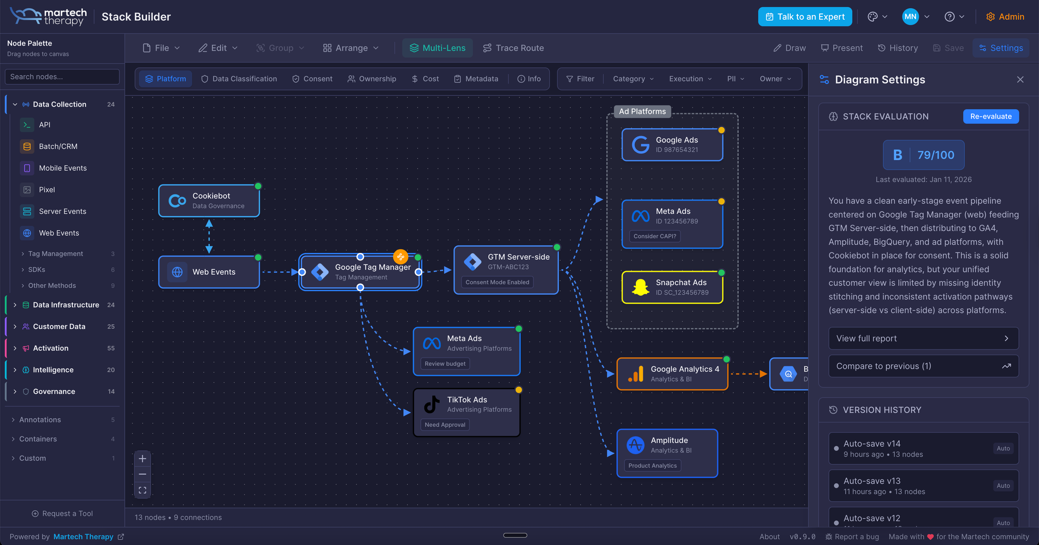Open the help question mark icon
Viewport: 1039px width, 545px height.
[x=950, y=17]
